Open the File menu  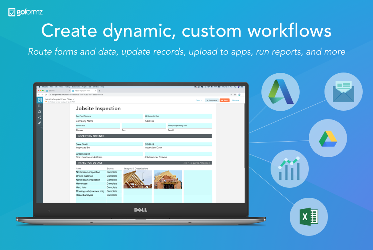[x=51, y=87]
